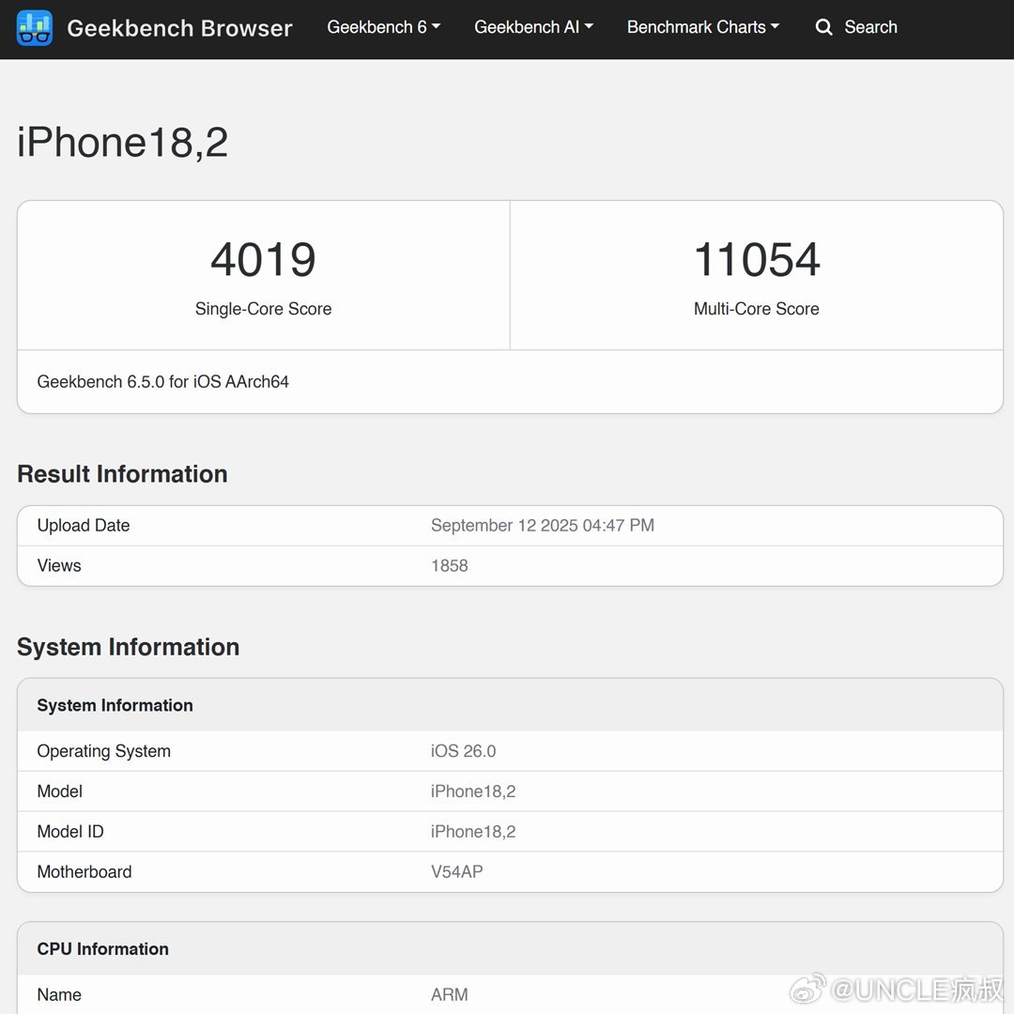Select the iPhone18,2 value in Model row
The image size is (1014, 1014).
pyautogui.click(x=473, y=791)
